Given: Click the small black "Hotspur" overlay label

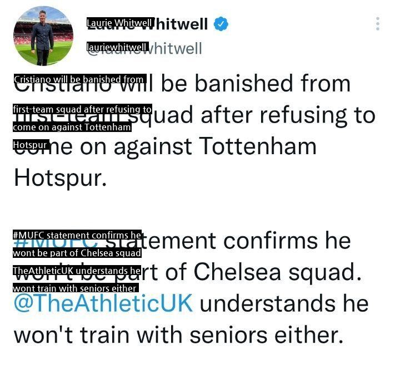Looking at the screenshot, I should pyautogui.click(x=31, y=145).
